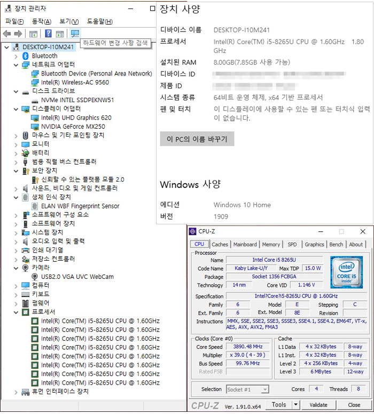Click the mouse and pointing devices icon

tap(25, 135)
